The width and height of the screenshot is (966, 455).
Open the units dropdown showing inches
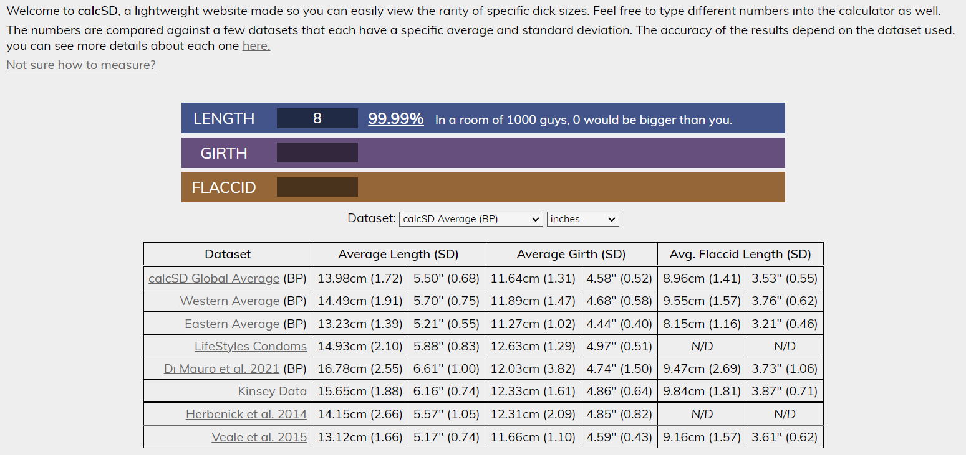pyautogui.click(x=583, y=219)
